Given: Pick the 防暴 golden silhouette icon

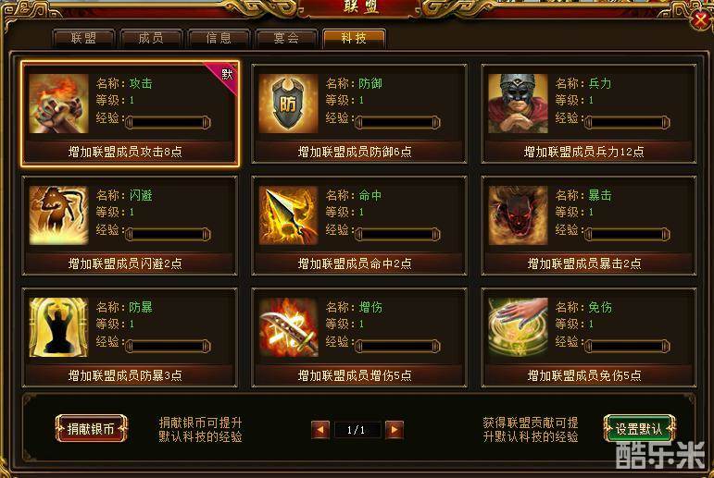Looking at the screenshot, I should [x=58, y=327].
